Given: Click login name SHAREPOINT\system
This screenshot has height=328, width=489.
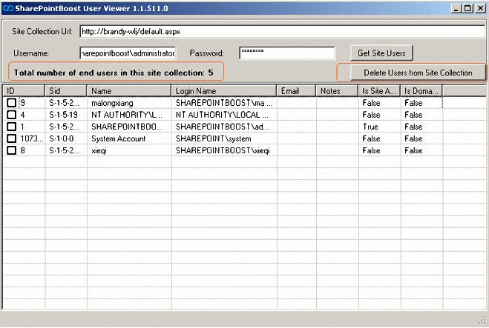Looking at the screenshot, I should pyautogui.click(x=213, y=138).
